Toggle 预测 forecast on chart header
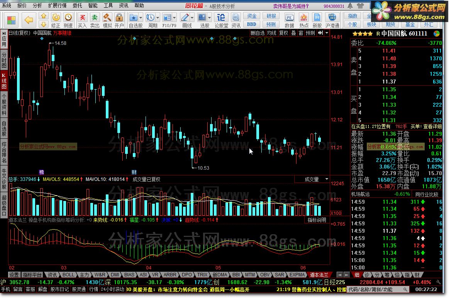Image resolution: width=449 pixels, height=298 pixels. click(x=310, y=33)
